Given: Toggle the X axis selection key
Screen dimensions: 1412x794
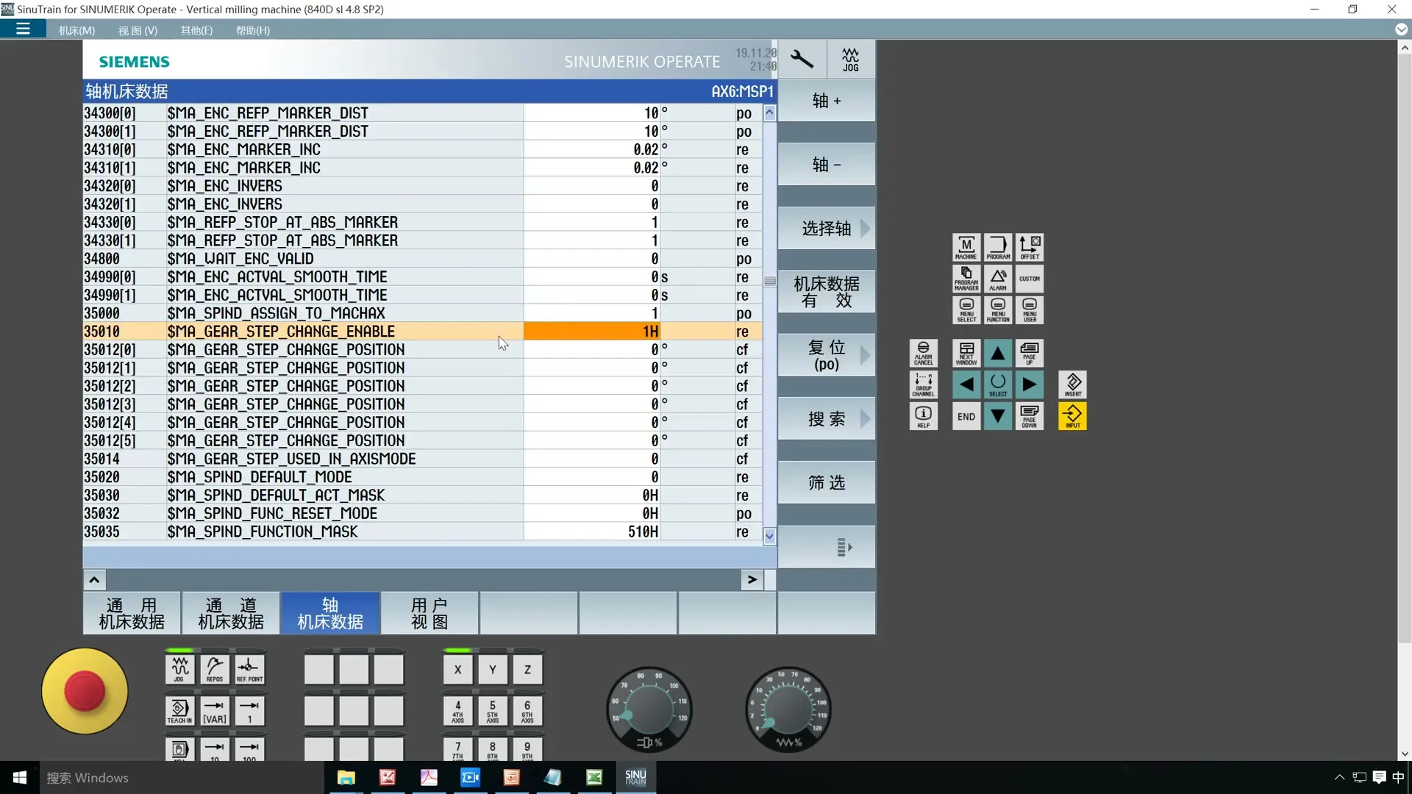Looking at the screenshot, I should [x=457, y=669].
